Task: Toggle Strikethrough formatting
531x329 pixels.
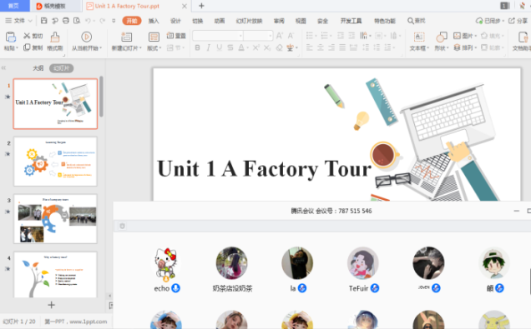Action: point(230,47)
